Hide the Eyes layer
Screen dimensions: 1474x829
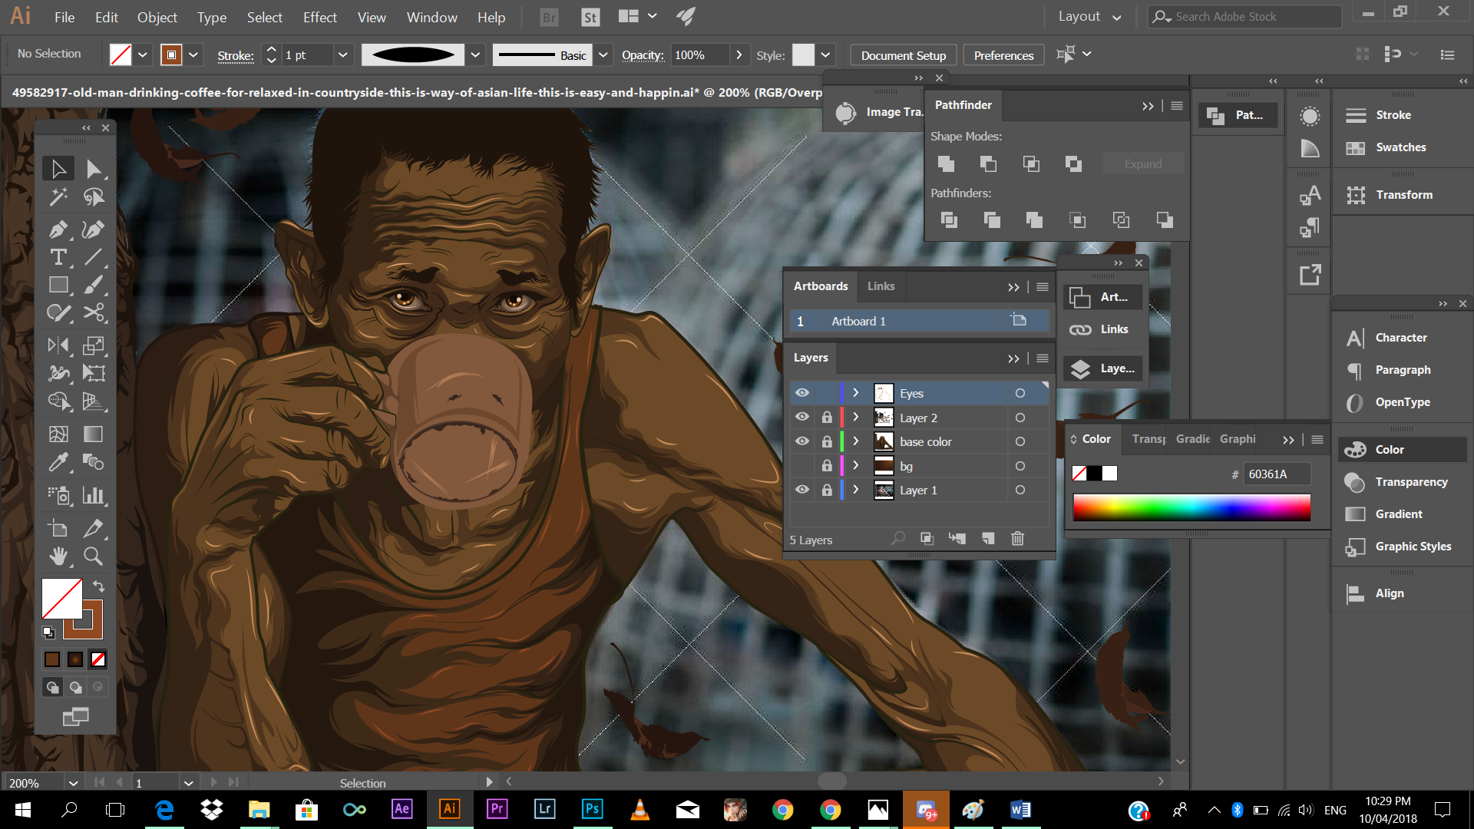click(802, 393)
